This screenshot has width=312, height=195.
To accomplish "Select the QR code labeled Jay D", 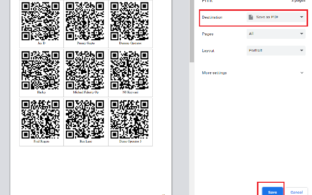I will click(40, 21).
